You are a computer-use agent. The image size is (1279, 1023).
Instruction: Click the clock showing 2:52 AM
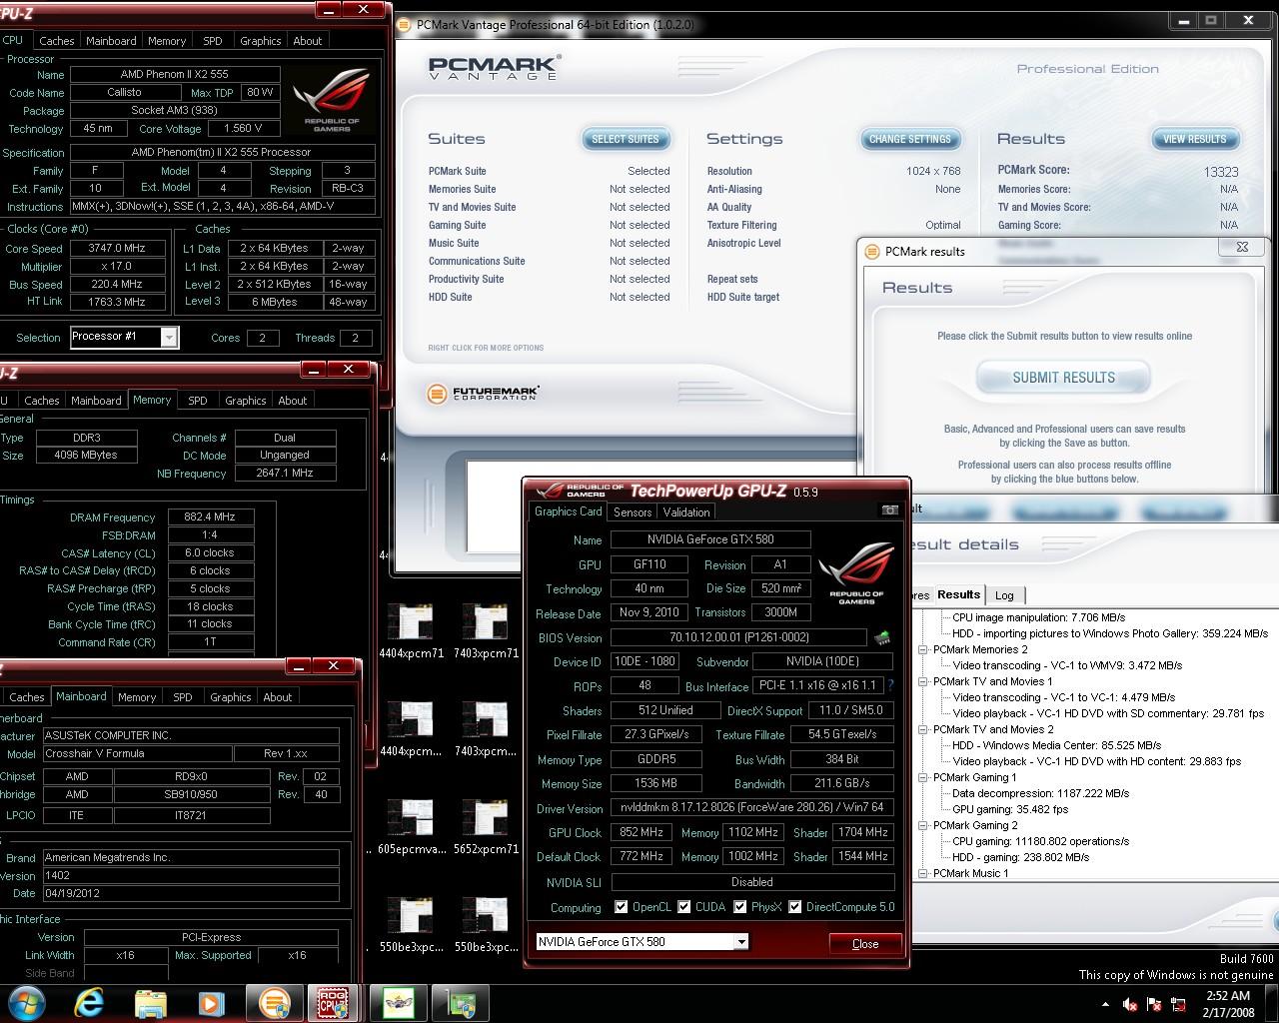[x=1228, y=995]
